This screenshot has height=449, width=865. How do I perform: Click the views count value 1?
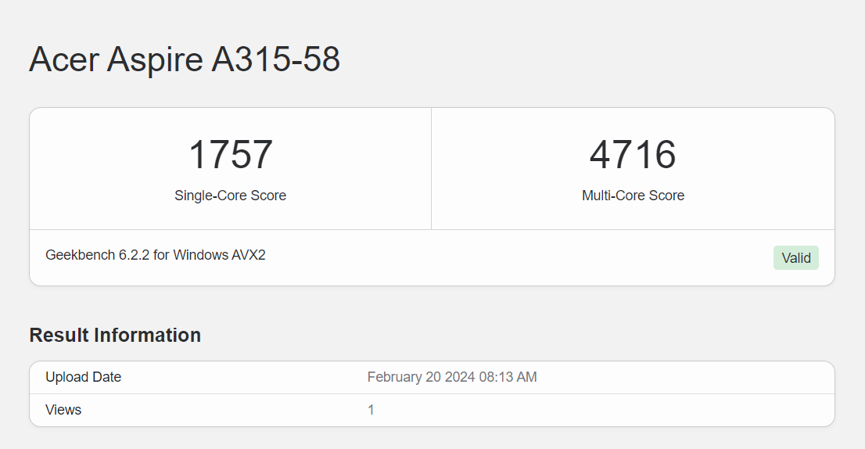[x=371, y=410]
